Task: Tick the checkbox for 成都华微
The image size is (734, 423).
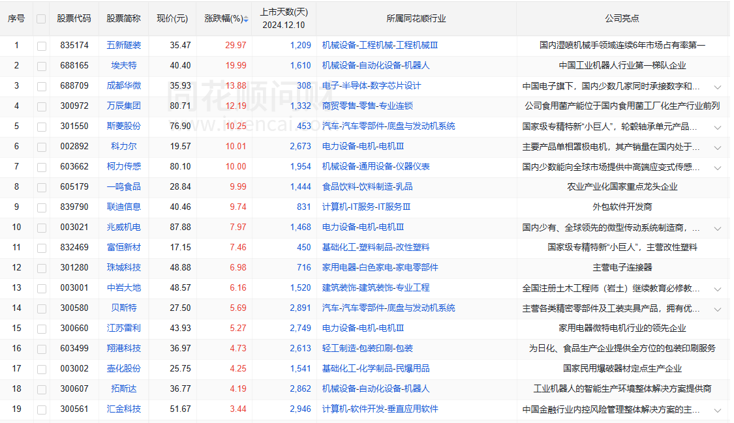Action: pos(42,86)
